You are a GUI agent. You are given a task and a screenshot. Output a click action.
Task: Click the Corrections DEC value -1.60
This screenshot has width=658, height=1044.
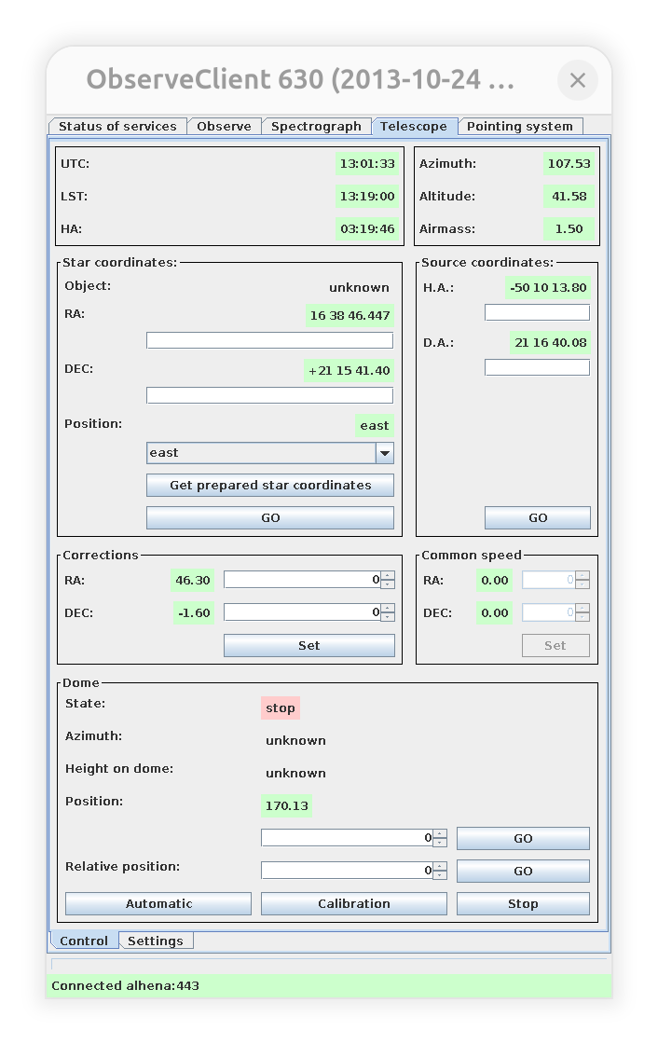[194, 613]
